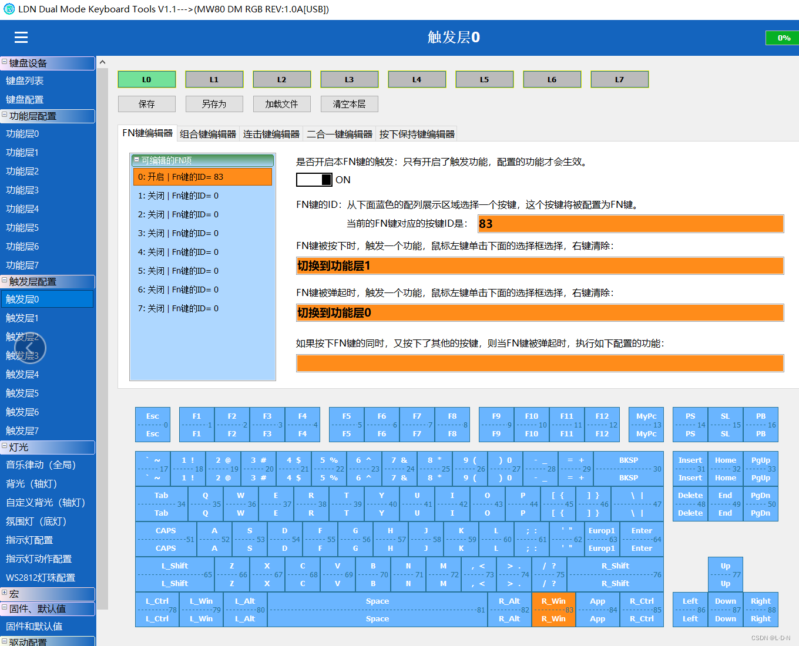Select the Enter key ID 64

click(642, 539)
